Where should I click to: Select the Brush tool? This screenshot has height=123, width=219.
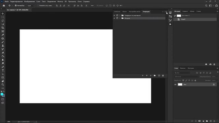pyautogui.click(x=3, y=42)
